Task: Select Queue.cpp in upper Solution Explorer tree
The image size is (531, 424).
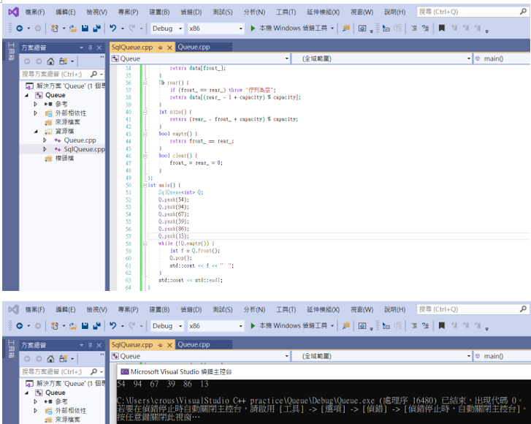Action: point(80,140)
